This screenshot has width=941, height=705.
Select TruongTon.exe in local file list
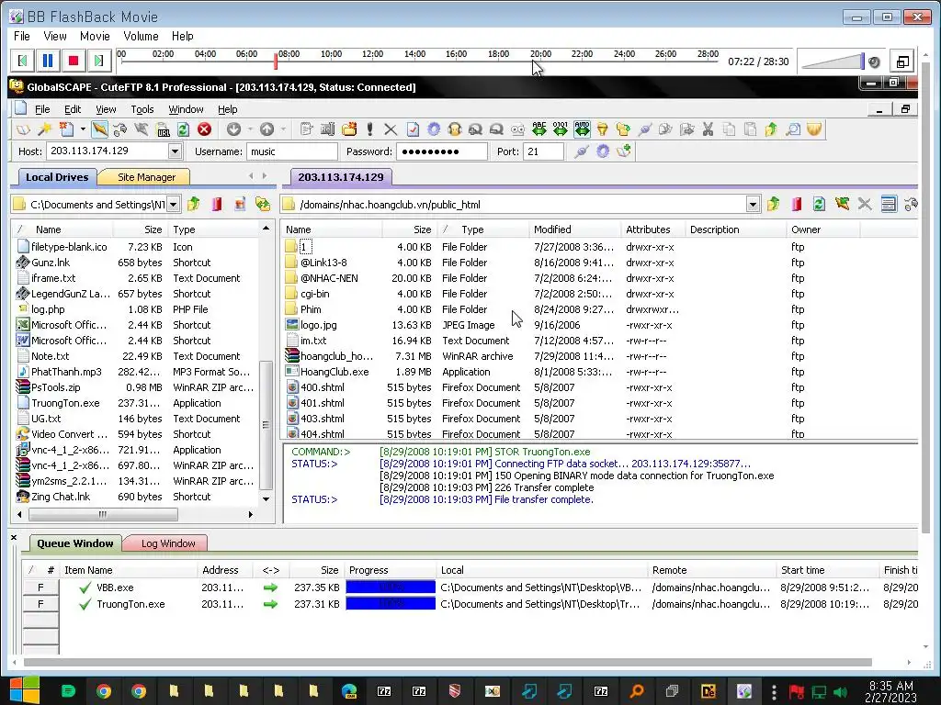[x=65, y=403]
